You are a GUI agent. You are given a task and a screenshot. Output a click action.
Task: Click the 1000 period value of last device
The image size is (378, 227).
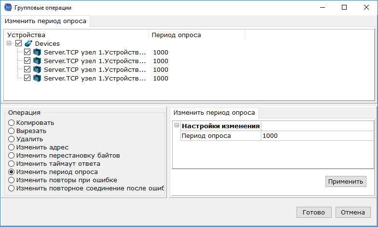tap(161, 78)
